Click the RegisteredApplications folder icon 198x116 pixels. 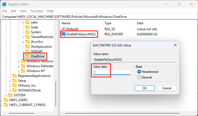15,76
